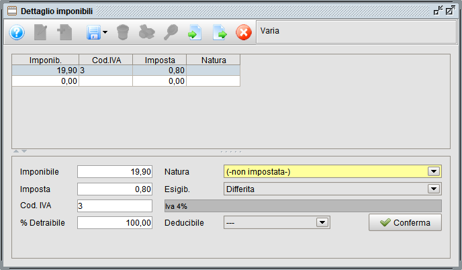This screenshot has width=462, height=270.
Task: Click the Cod.IVA column header
Action: tap(106, 60)
